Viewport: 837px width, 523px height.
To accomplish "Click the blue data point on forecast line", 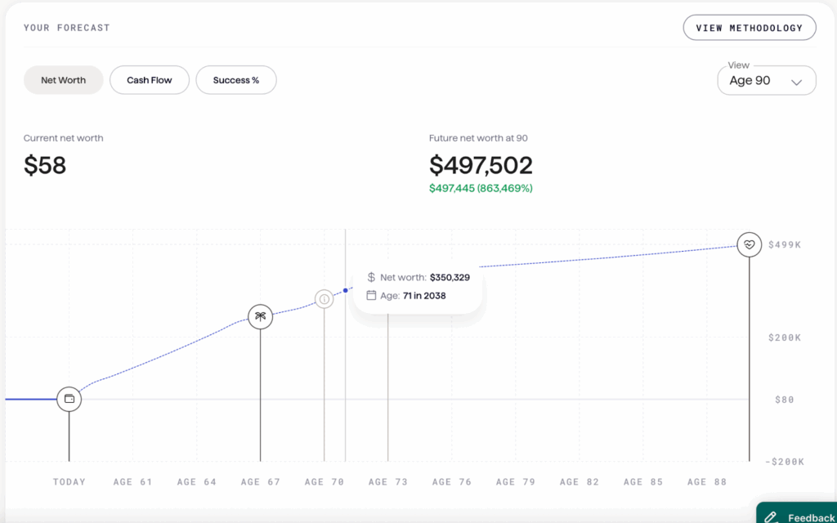I will [x=346, y=290].
